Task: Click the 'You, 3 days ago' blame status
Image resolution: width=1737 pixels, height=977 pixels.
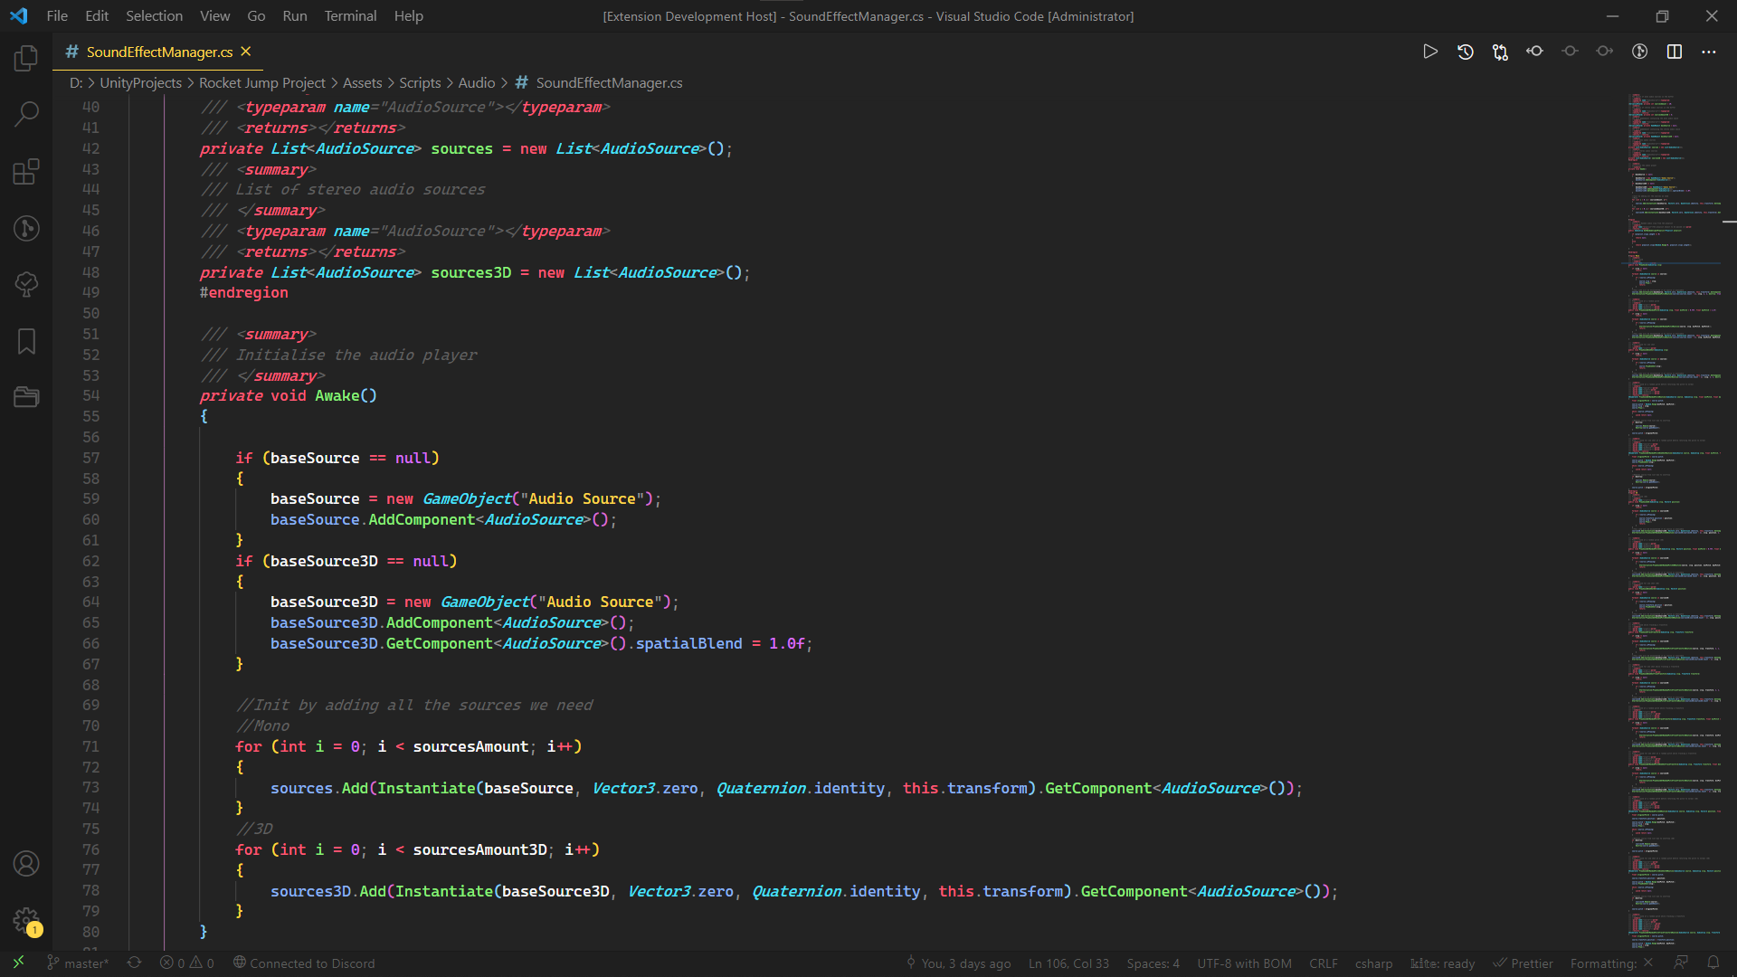Action: [958, 963]
